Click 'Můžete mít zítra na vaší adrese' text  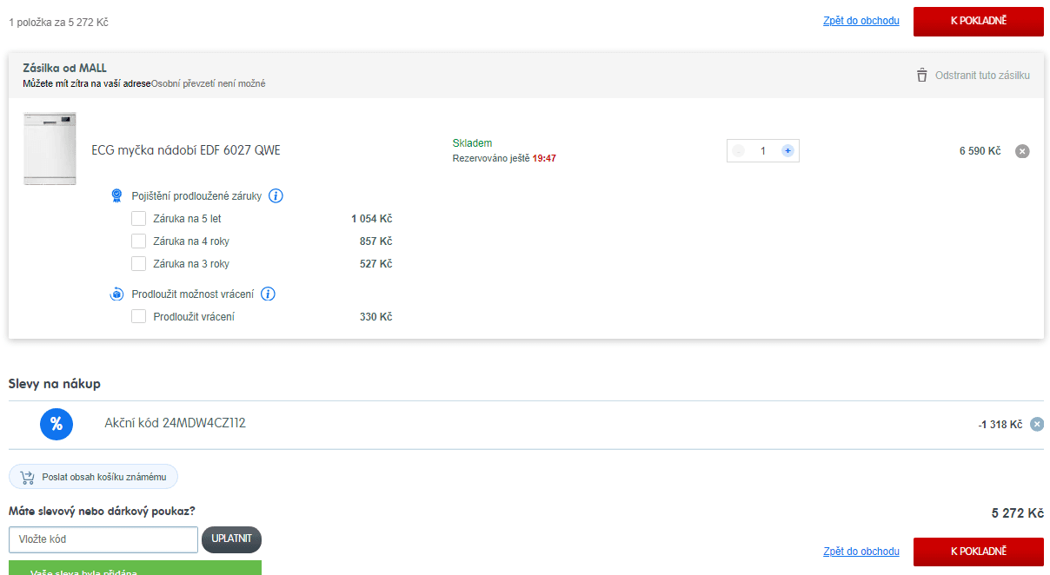pos(87,83)
